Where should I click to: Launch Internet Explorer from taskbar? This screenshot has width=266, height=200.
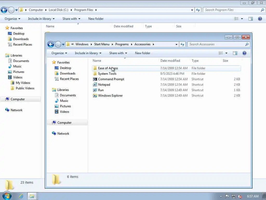(21, 196)
